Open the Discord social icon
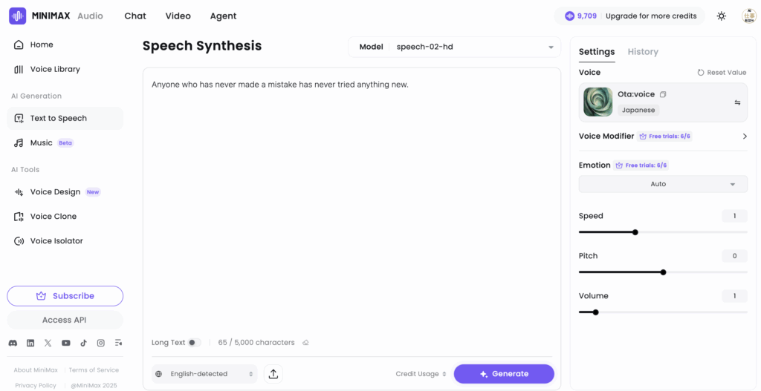Image resolution: width=761 pixels, height=391 pixels. click(x=13, y=343)
